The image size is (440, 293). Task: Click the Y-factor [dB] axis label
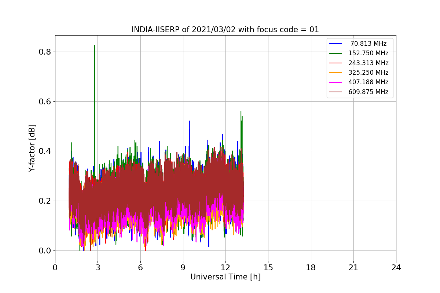[32, 148]
